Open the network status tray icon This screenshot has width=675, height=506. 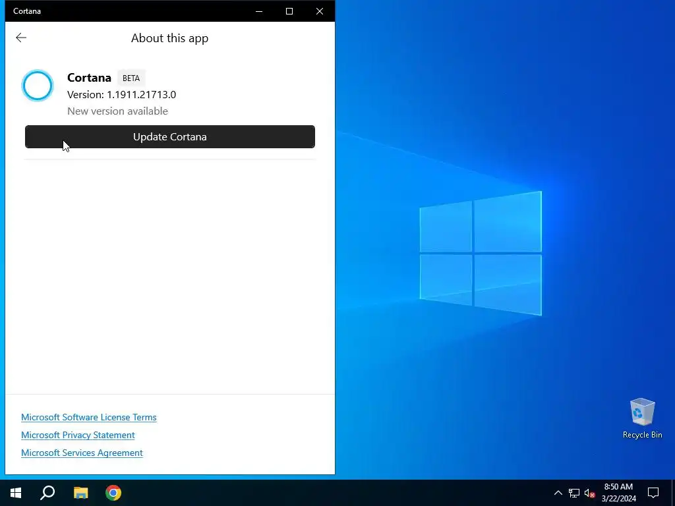coord(574,493)
